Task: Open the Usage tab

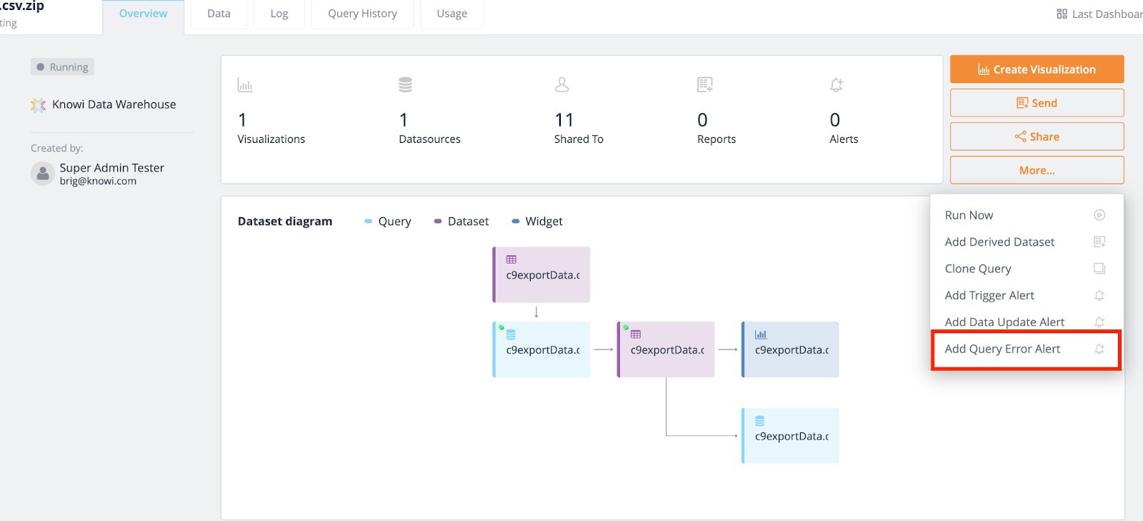Action: pyautogui.click(x=452, y=14)
